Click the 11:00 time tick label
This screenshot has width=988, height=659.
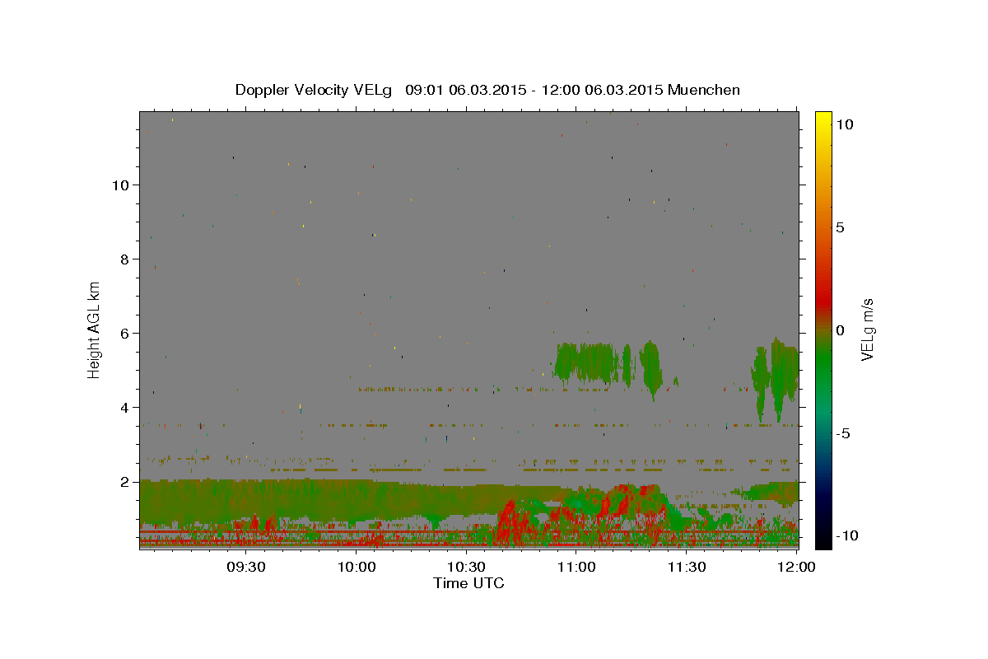click(576, 567)
